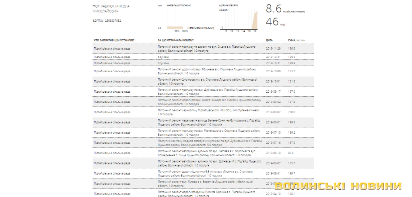Click the Щорічні обсяги yearly volume chart spike
412x197 pixels.
point(255,21)
